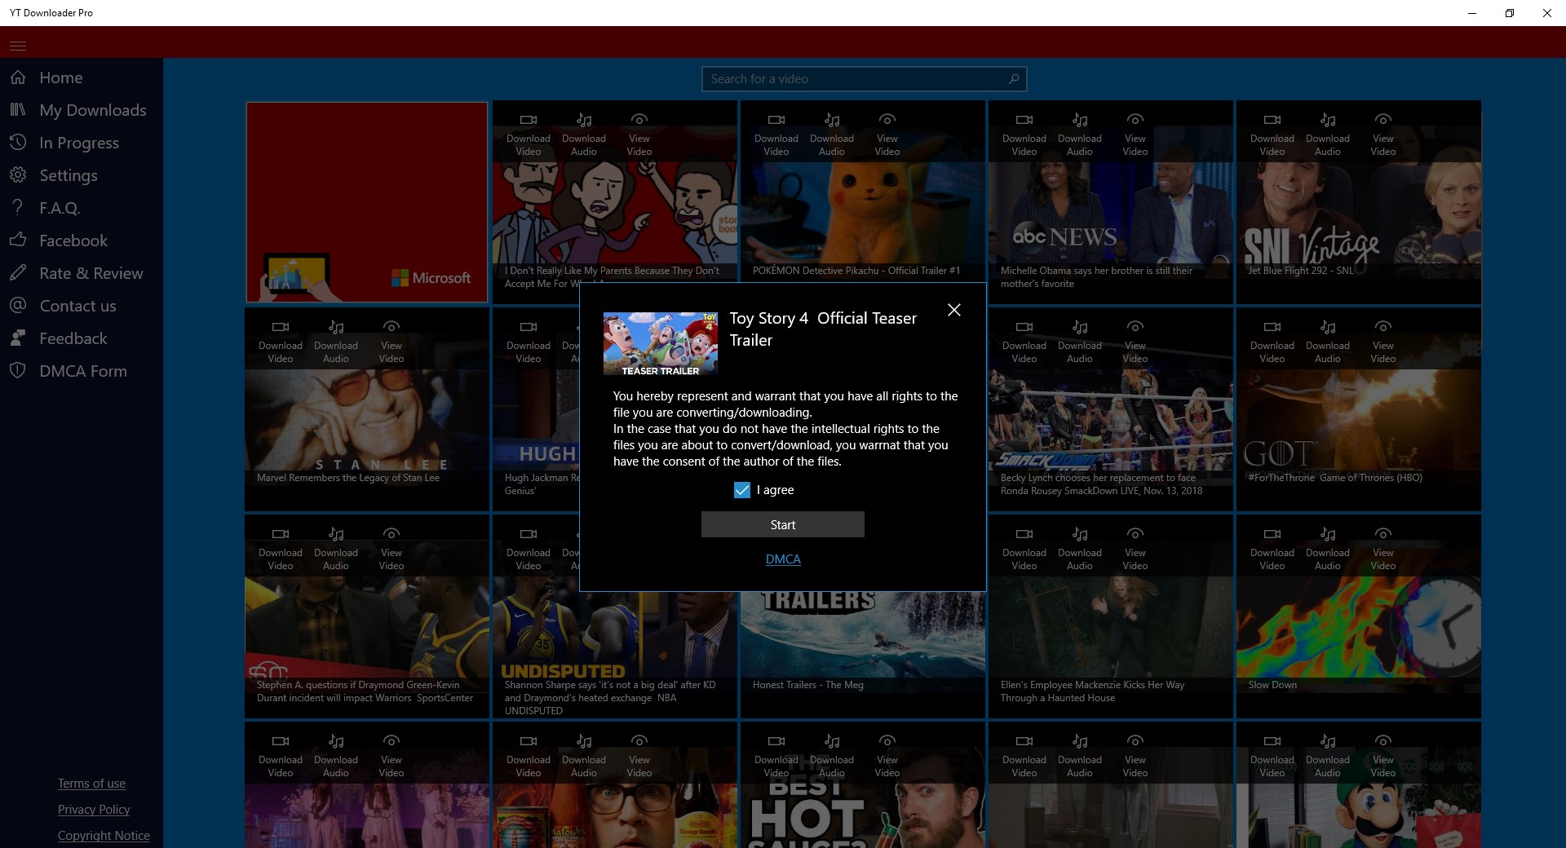Click the Toy Story 4 teaser thumbnail
The height and width of the screenshot is (848, 1566).
(x=661, y=344)
